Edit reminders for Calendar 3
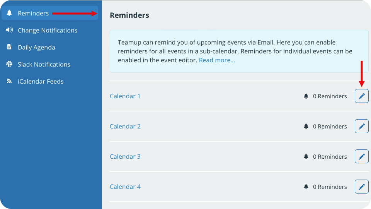Screen dimensions: 371x209 coord(361,156)
